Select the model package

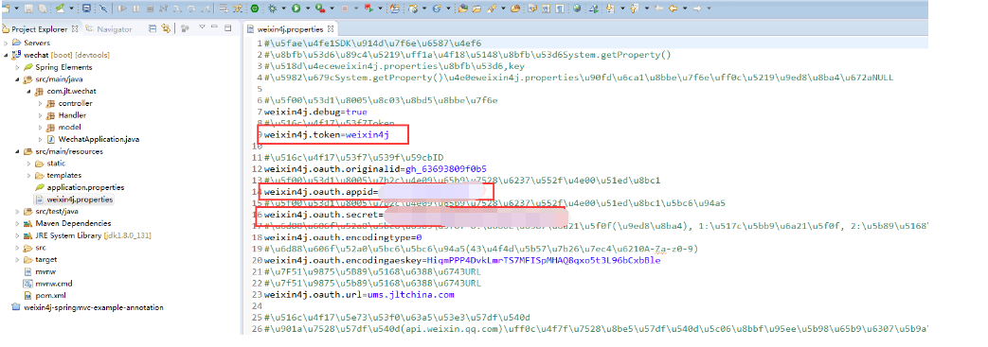pyautogui.click(x=64, y=127)
